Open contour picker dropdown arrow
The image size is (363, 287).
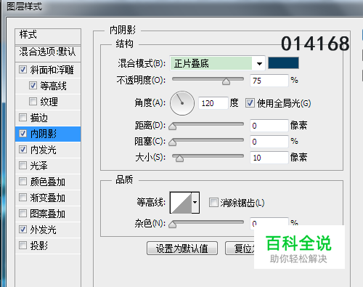[195, 203]
